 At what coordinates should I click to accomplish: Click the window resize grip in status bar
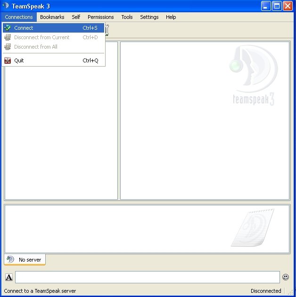tap(291, 292)
